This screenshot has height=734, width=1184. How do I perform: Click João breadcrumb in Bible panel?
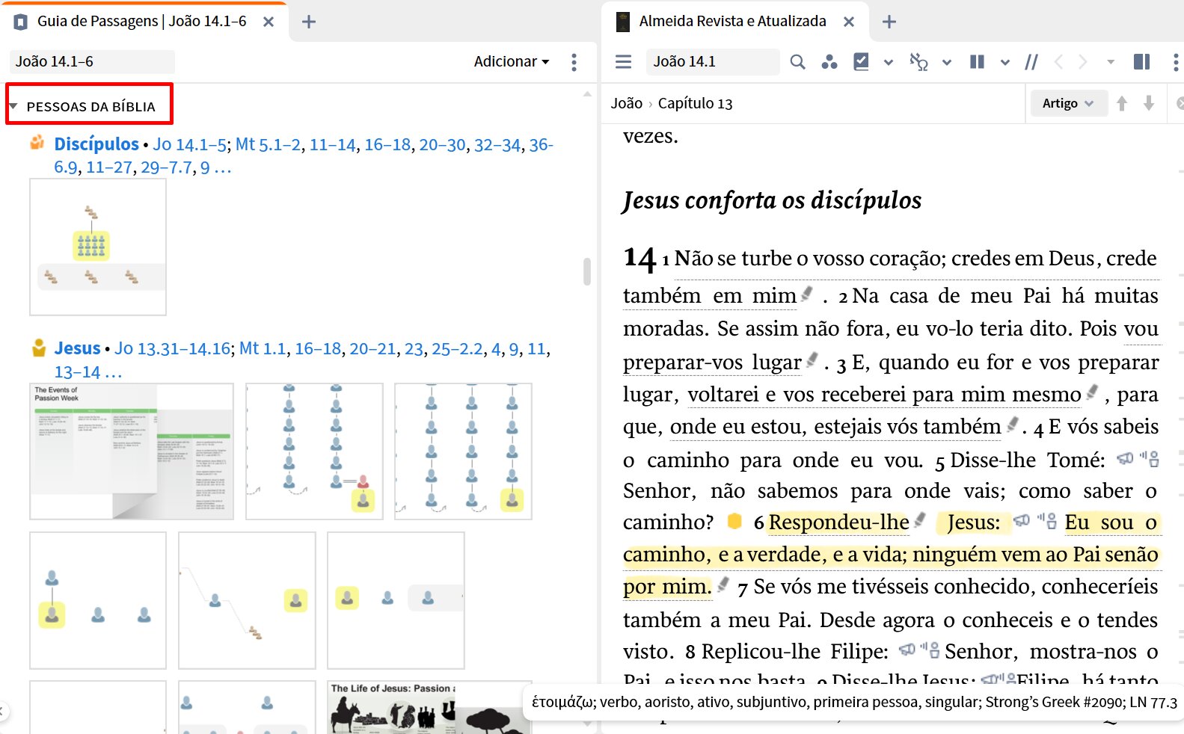626,103
